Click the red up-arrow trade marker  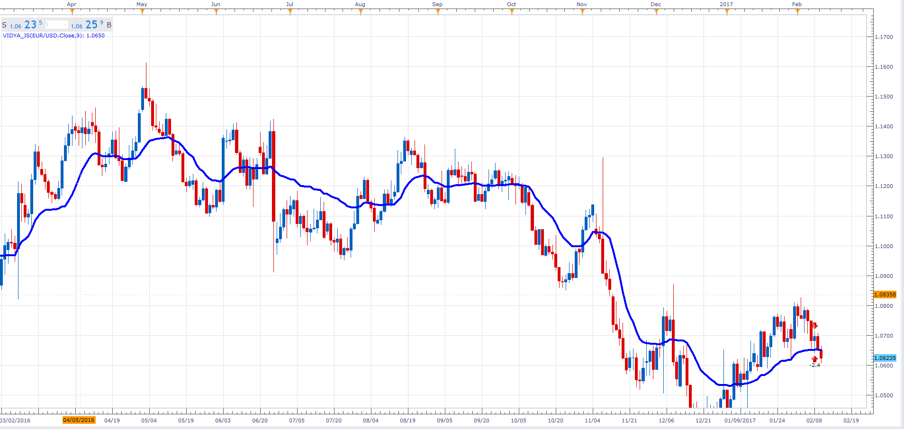point(814,359)
